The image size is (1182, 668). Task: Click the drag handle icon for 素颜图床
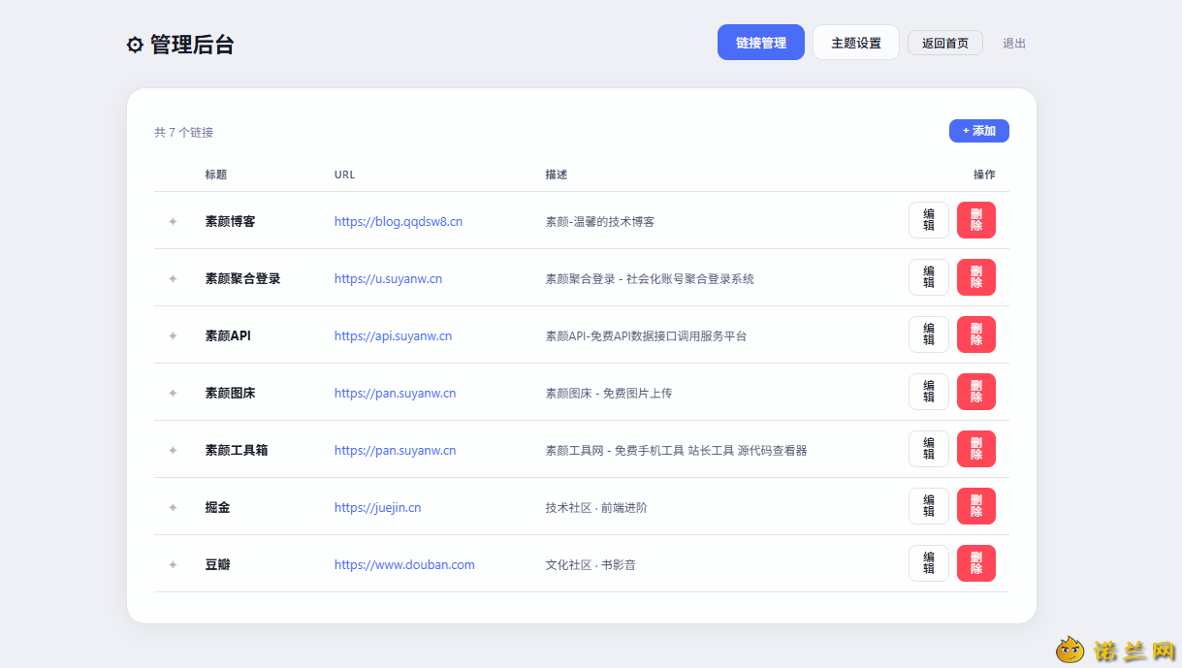click(173, 393)
